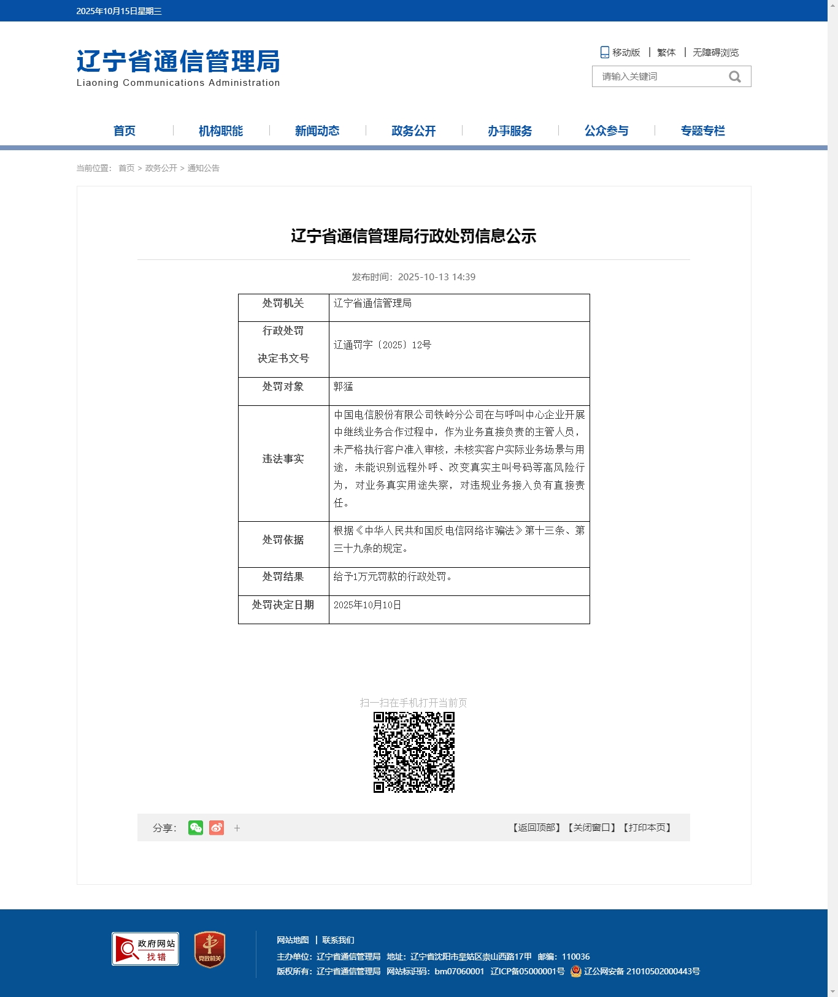Viewport: 838px width, 997px height.
Task: Click footer text 网站标识码: bm07060001
Action: 435,971
